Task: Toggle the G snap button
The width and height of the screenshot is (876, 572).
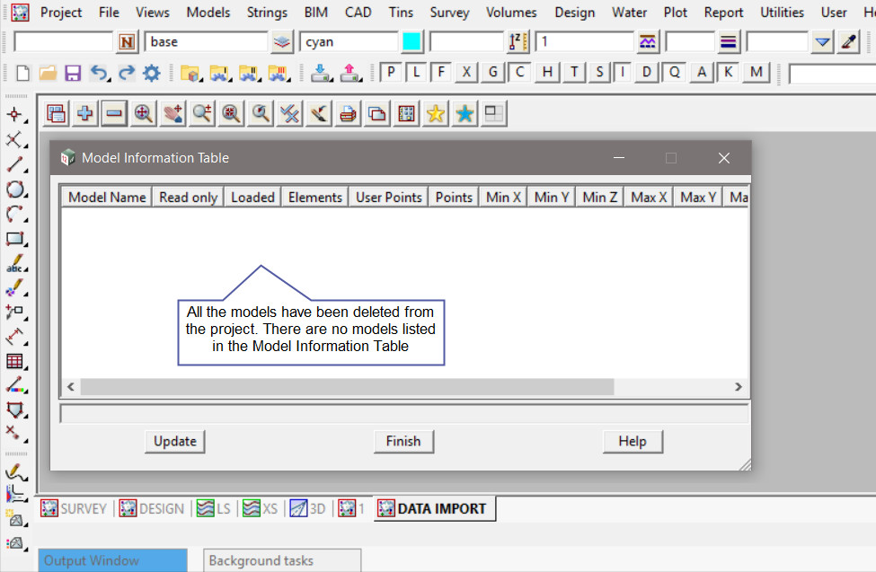Action: click(492, 72)
